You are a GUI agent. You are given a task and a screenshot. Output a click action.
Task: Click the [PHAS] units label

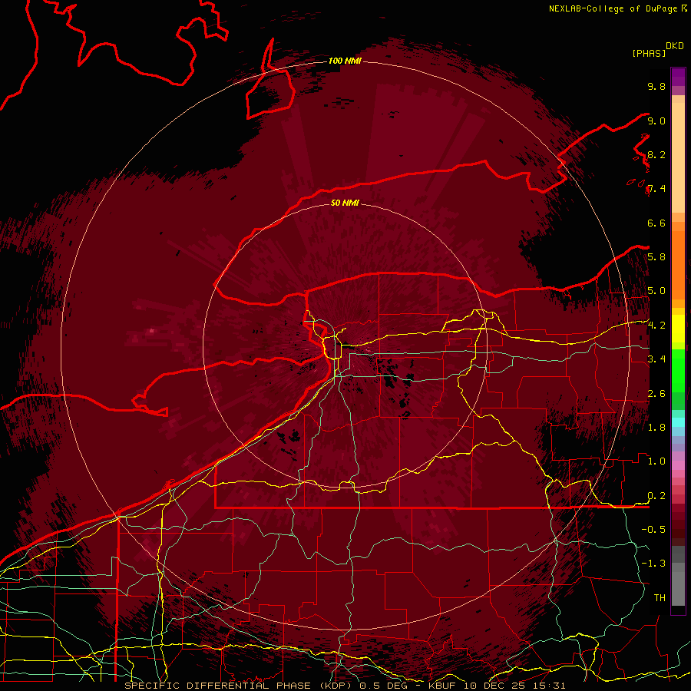[649, 53]
